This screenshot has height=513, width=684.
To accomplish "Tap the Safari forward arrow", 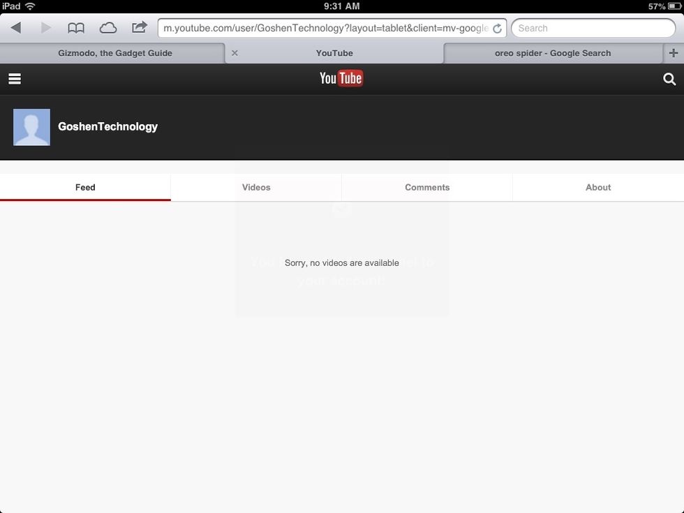I will tap(46, 28).
